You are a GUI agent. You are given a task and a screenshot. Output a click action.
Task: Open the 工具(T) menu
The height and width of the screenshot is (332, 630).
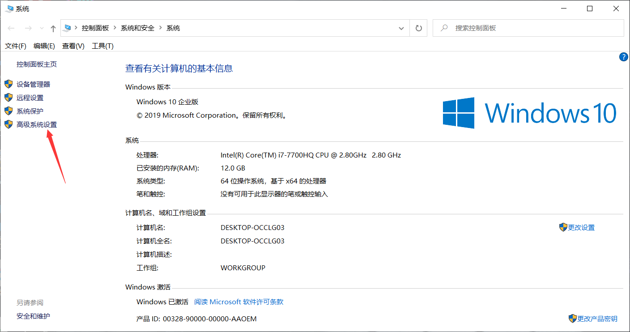(x=102, y=46)
